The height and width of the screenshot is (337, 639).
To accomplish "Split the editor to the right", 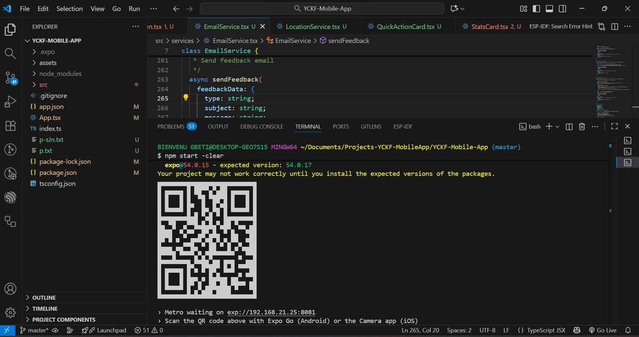I will [615, 27].
